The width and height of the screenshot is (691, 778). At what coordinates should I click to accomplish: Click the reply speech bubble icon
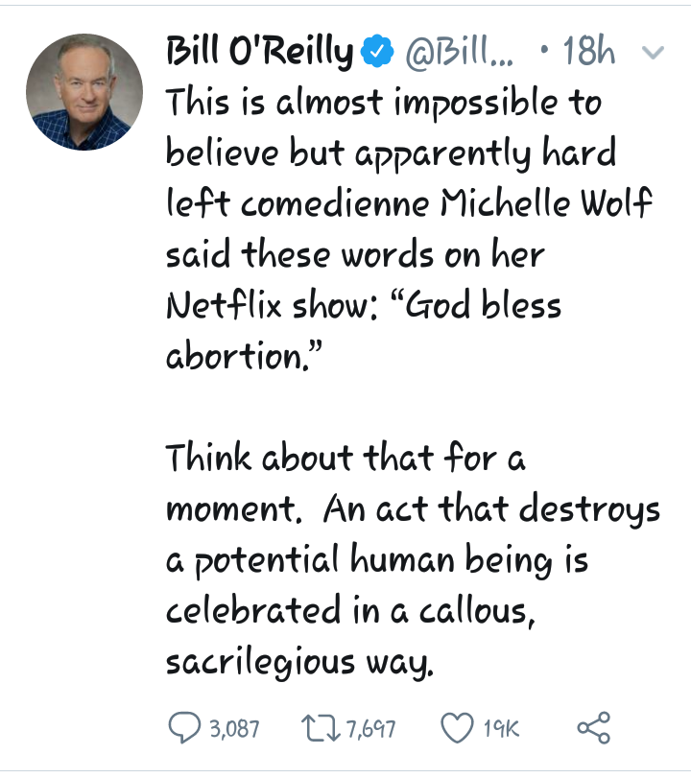point(184,727)
